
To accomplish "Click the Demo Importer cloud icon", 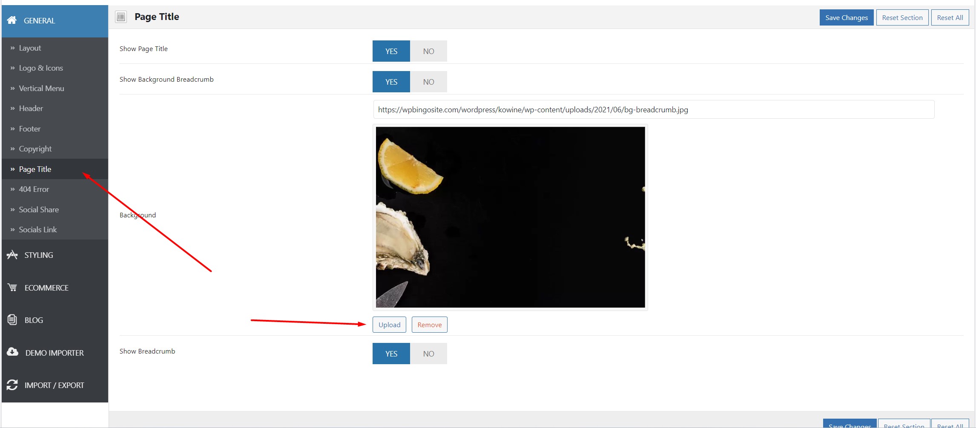I will point(12,352).
